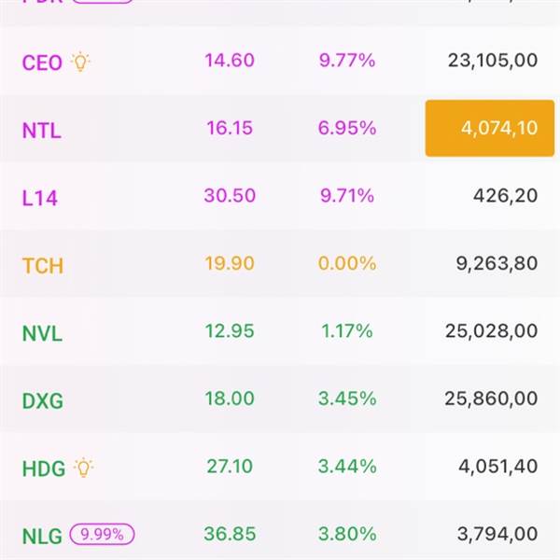Tap the lightbulb icon beside CEO

pyautogui.click(x=80, y=62)
